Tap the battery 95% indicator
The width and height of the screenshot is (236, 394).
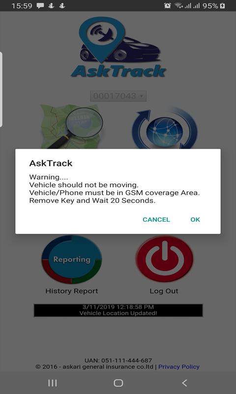[214, 6]
